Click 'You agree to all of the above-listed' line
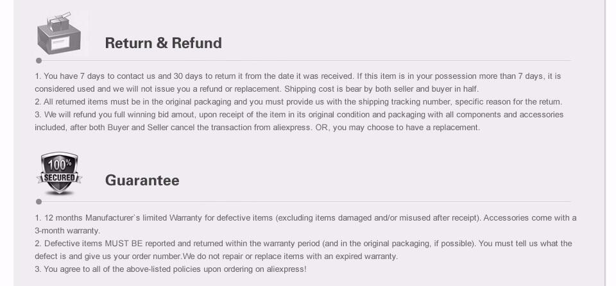Screen dimensions: 616x286 171,269
